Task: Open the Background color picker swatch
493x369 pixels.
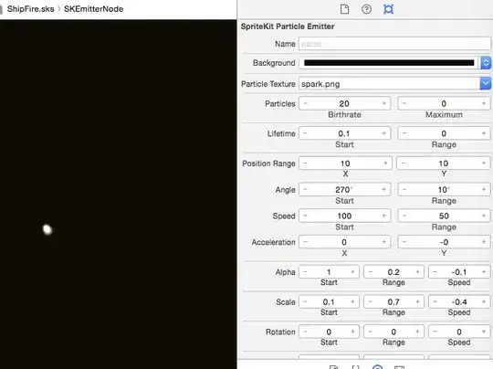Action: [x=389, y=63]
